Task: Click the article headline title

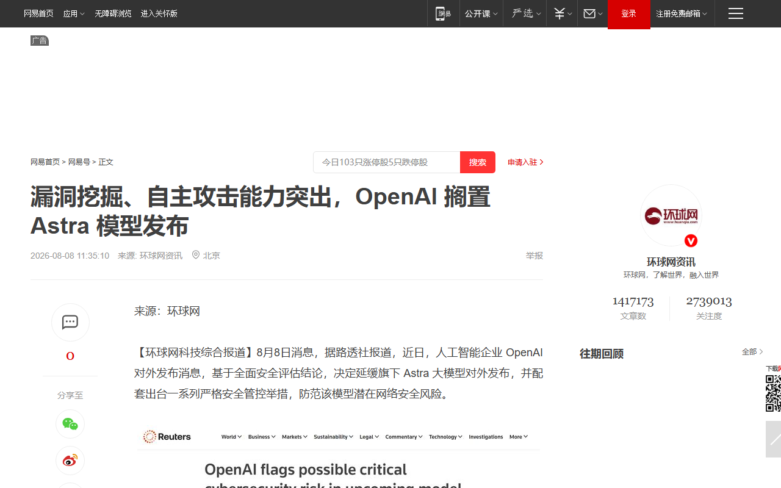Action: coord(261,211)
